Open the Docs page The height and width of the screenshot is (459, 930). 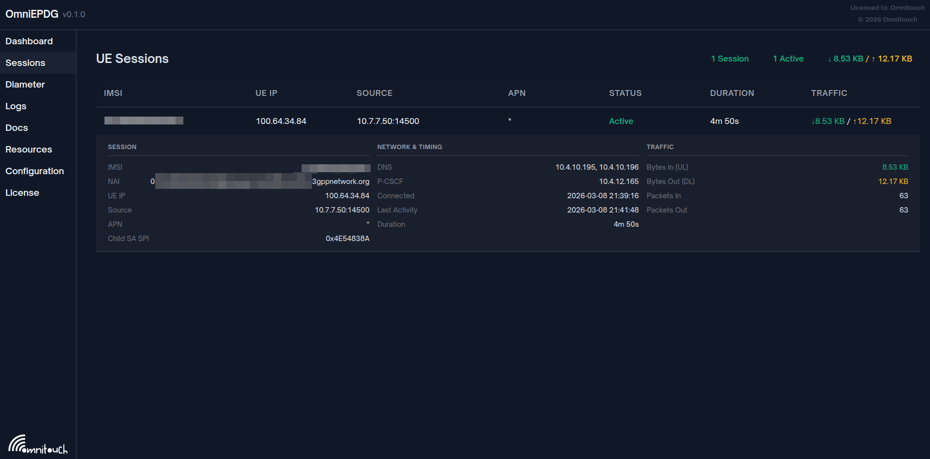coord(17,128)
